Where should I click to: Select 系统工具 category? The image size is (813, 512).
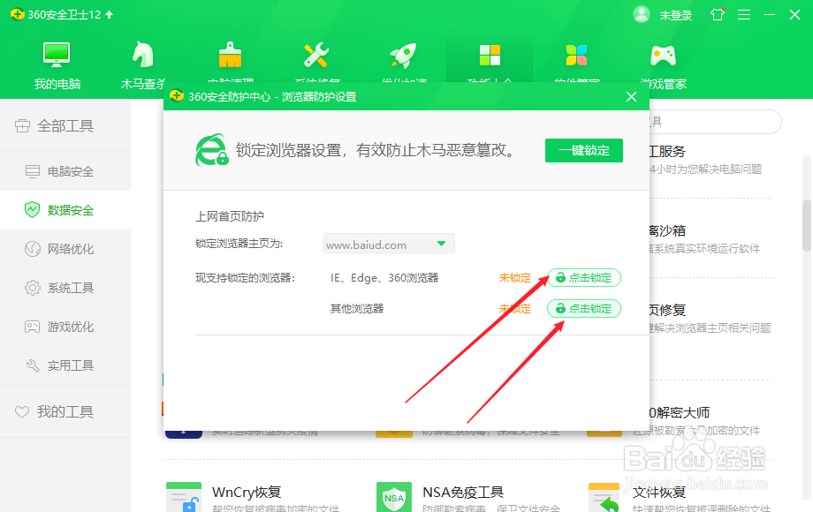pyautogui.click(x=65, y=288)
